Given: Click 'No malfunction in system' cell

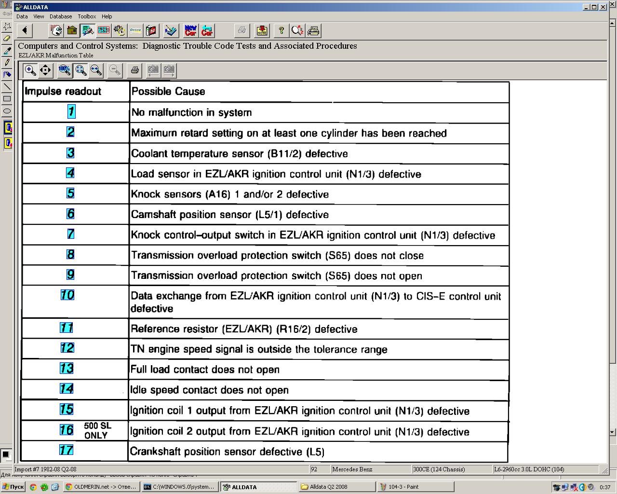Looking at the screenshot, I should pyautogui.click(x=319, y=112).
